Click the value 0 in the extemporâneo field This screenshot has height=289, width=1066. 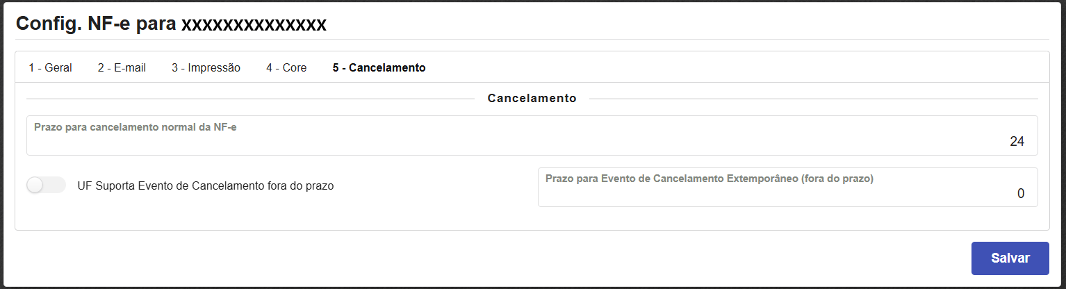(x=1020, y=194)
